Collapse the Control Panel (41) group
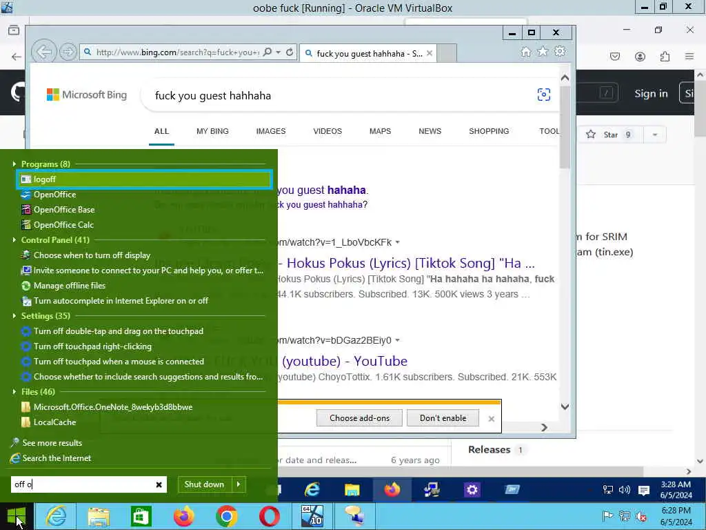Image resolution: width=706 pixels, height=530 pixels. [14, 239]
